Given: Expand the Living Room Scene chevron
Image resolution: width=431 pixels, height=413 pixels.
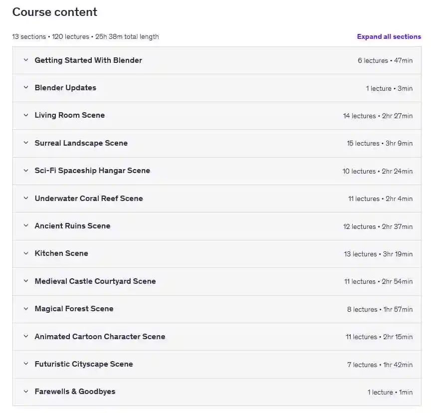Looking at the screenshot, I should [26, 115].
